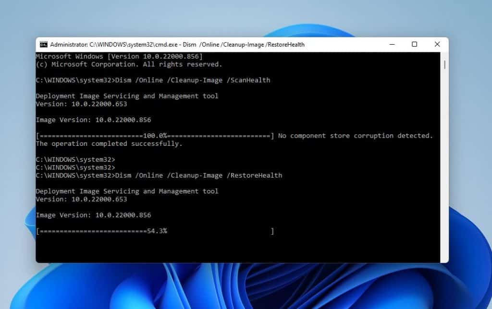Click the vertical scrollbar thumb
Viewport: 492px width, 309px height.
pos(444,65)
